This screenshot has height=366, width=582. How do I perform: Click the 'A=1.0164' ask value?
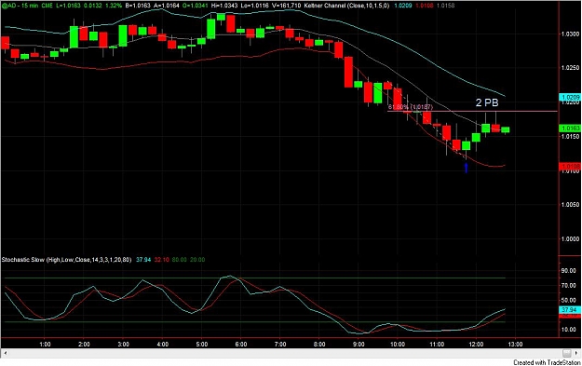click(x=167, y=6)
